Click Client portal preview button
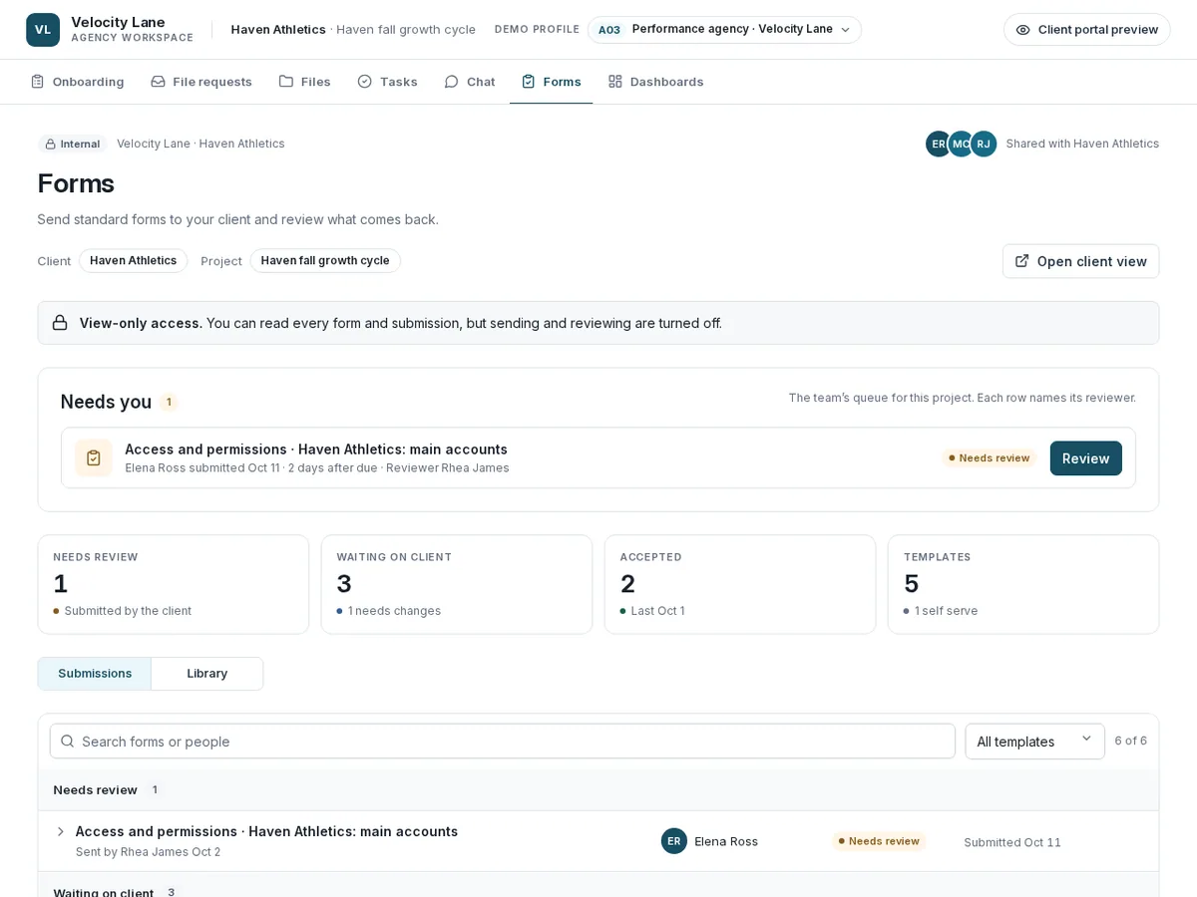 pyautogui.click(x=1086, y=30)
